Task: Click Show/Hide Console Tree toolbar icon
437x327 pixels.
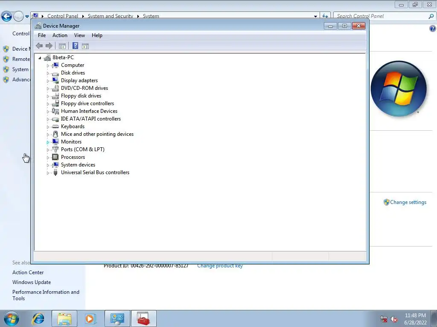Action: [x=62, y=46]
